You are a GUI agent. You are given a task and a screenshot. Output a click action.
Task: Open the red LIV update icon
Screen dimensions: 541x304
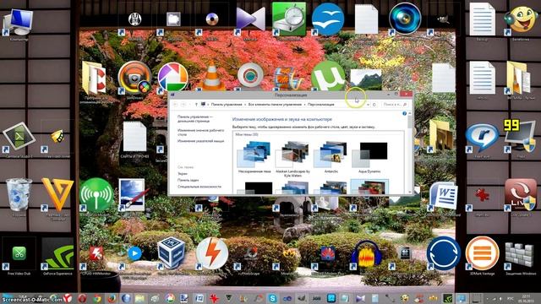521,195
